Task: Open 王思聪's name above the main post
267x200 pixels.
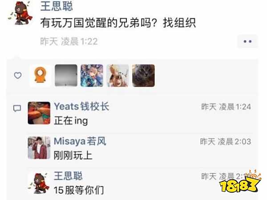Action: click(x=57, y=6)
